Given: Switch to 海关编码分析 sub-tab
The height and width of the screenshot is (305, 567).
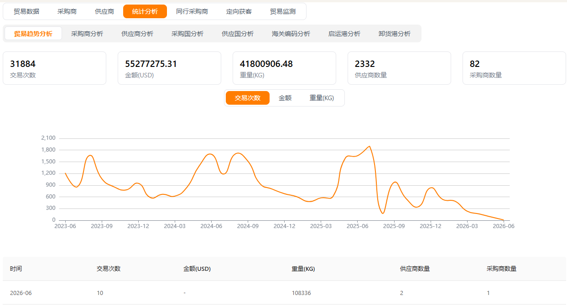Looking at the screenshot, I should point(291,34).
